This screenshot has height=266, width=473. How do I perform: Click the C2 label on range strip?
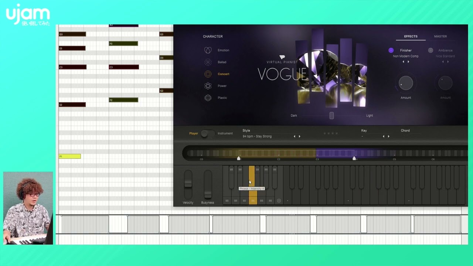tap(279, 159)
